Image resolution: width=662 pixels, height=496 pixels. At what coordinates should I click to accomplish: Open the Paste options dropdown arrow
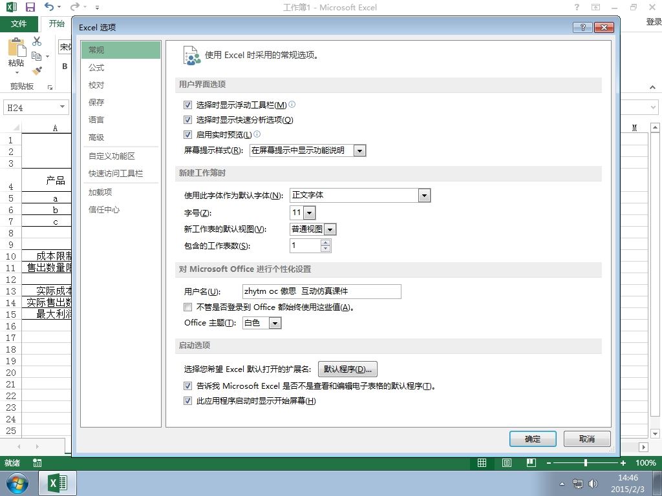point(17,72)
